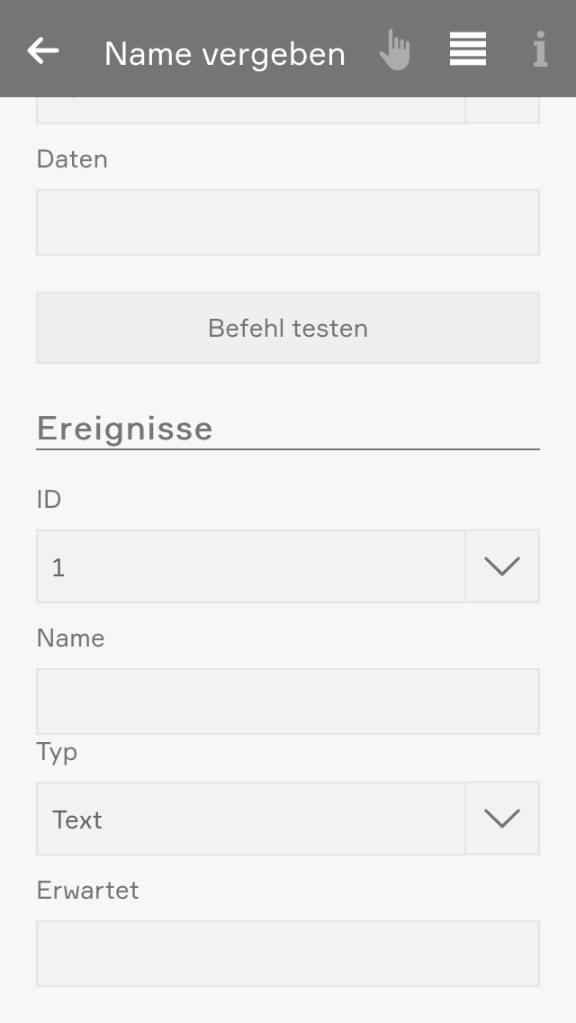The height and width of the screenshot is (1023, 576).
Task: Click the 'ID' field label
Action: point(49,499)
